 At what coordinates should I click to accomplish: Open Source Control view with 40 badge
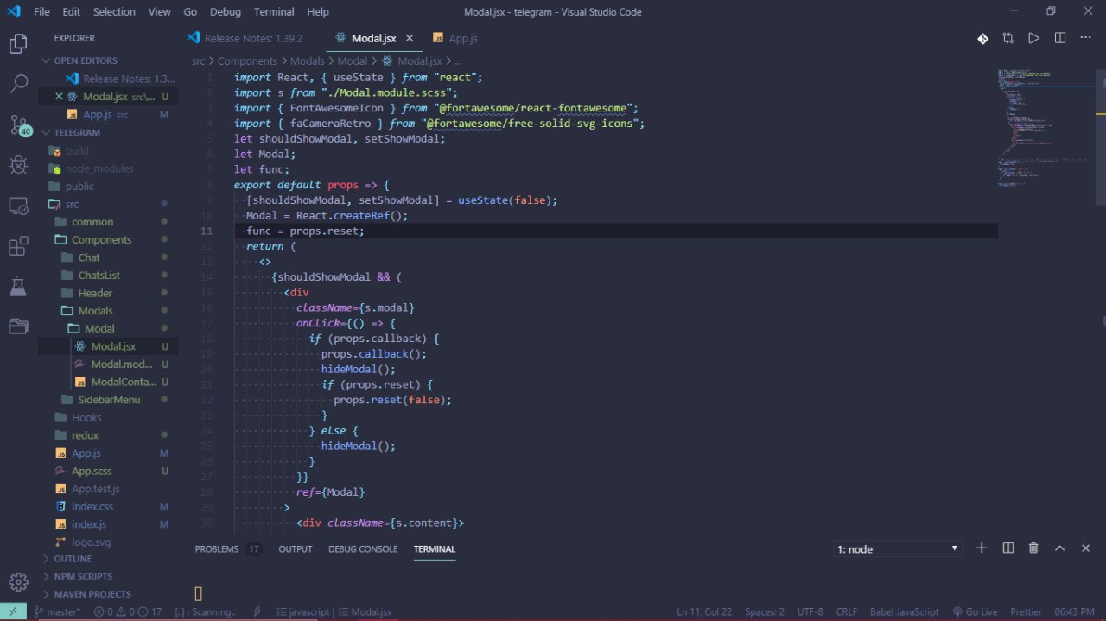[x=18, y=124]
